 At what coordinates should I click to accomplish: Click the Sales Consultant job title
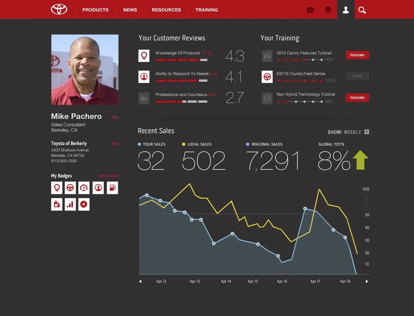pyautogui.click(x=68, y=125)
